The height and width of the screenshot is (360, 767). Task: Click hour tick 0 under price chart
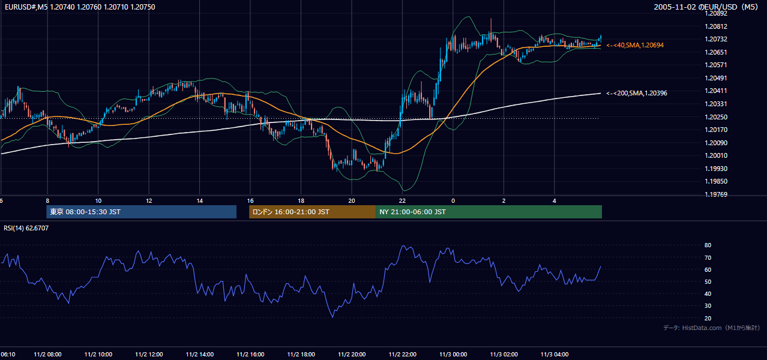(453, 200)
